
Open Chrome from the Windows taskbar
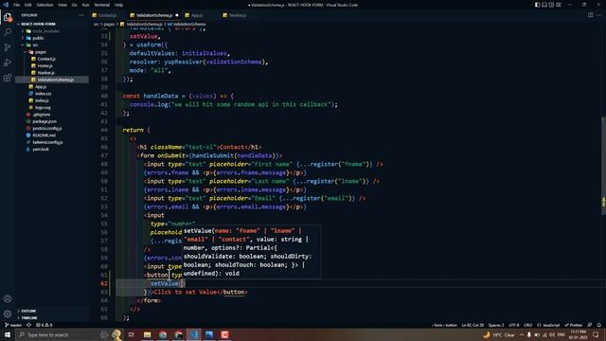[x=163, y=334]
